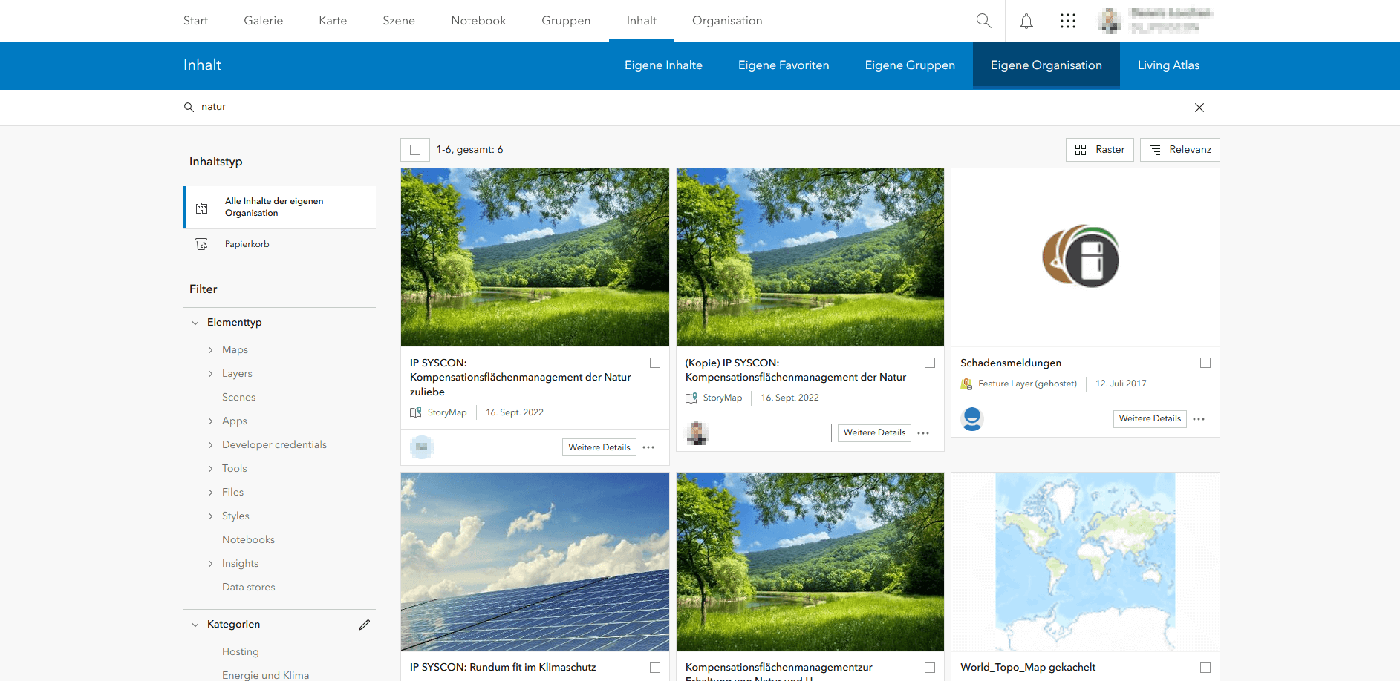The width and height of the screenshot is (1400, 681).
Task: Check the Kompensationsflächenmanagementzur card
Action: (930, 668)
